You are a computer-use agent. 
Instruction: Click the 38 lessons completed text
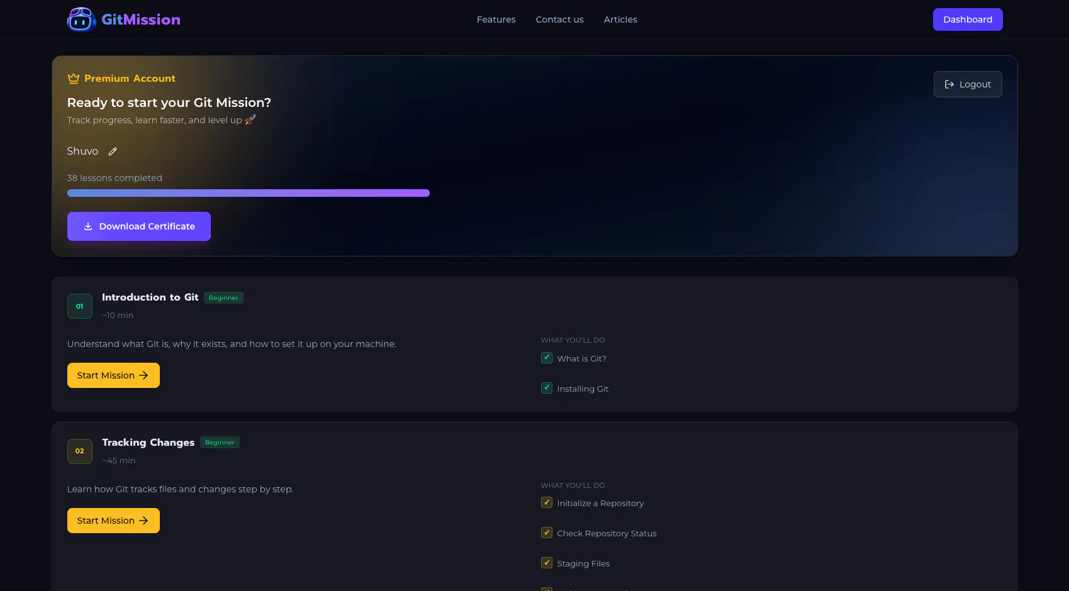tap(115, 178)
